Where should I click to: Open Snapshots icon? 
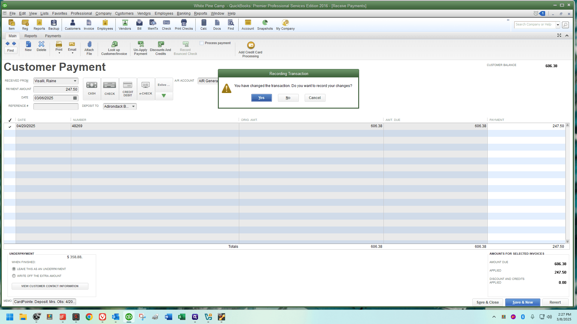click(x=265, y=25)
